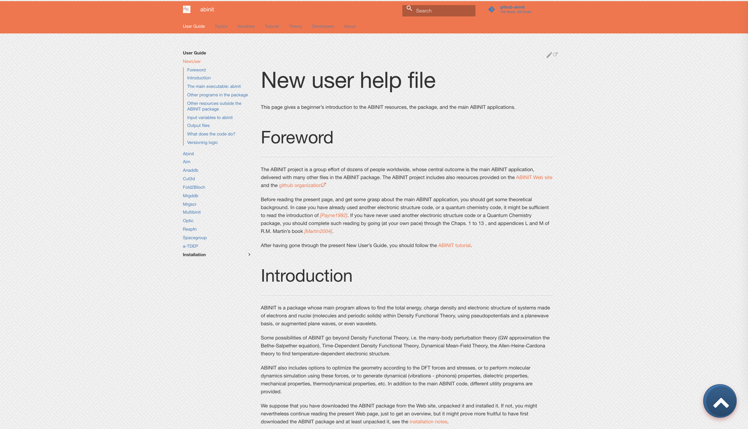This screenshot has height=429, width=748.
Task: Go to 'The main executable: abinit' section
Action: (214, 86)
